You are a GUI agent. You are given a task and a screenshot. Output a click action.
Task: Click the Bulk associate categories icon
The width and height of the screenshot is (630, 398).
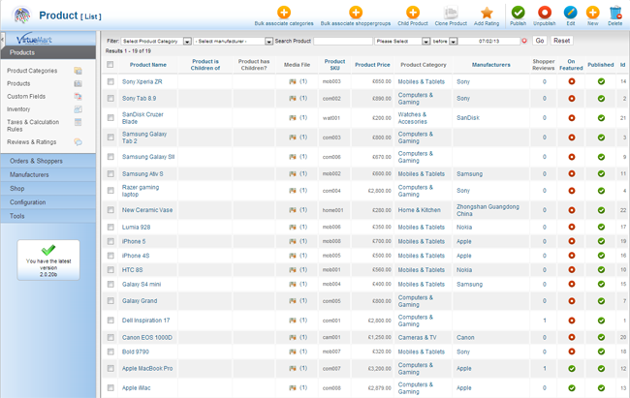click(x=284, y=14)
